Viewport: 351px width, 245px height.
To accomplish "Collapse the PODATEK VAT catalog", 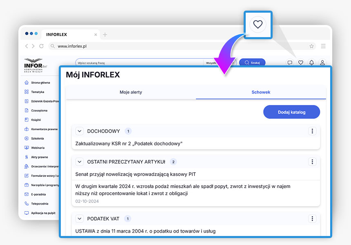I will [80, 219].
